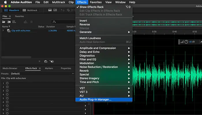Toggle power for effect slot 6

pyautogui.click(x=7, y=102)
